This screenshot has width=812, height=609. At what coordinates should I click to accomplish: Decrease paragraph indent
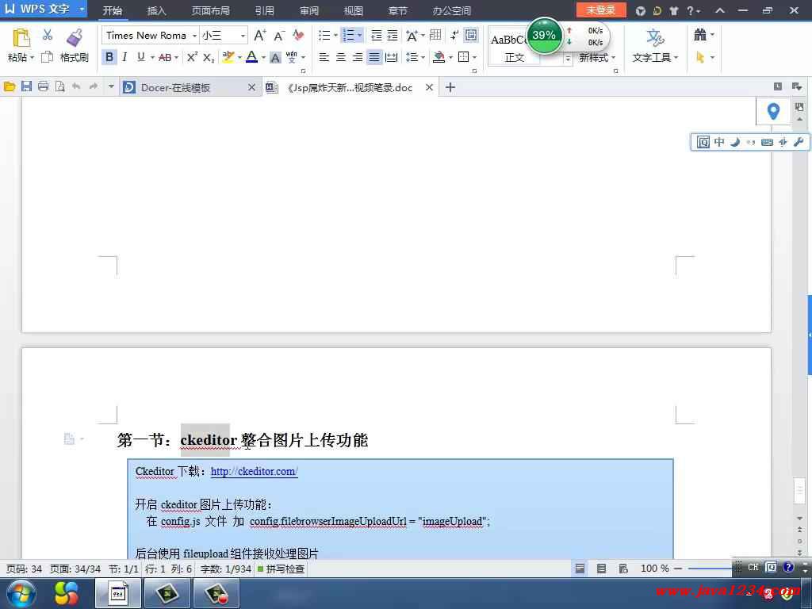[377, 35]
